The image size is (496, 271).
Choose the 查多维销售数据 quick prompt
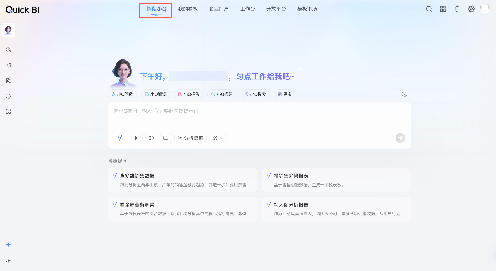[183, 180]
